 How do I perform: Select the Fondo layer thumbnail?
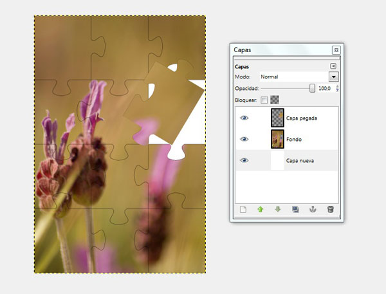point(277,139)
